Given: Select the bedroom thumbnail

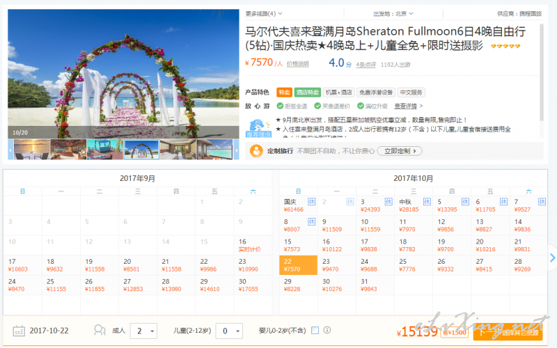Looking at the screenshot, I should pyautogui.click(x=178, y=149).
